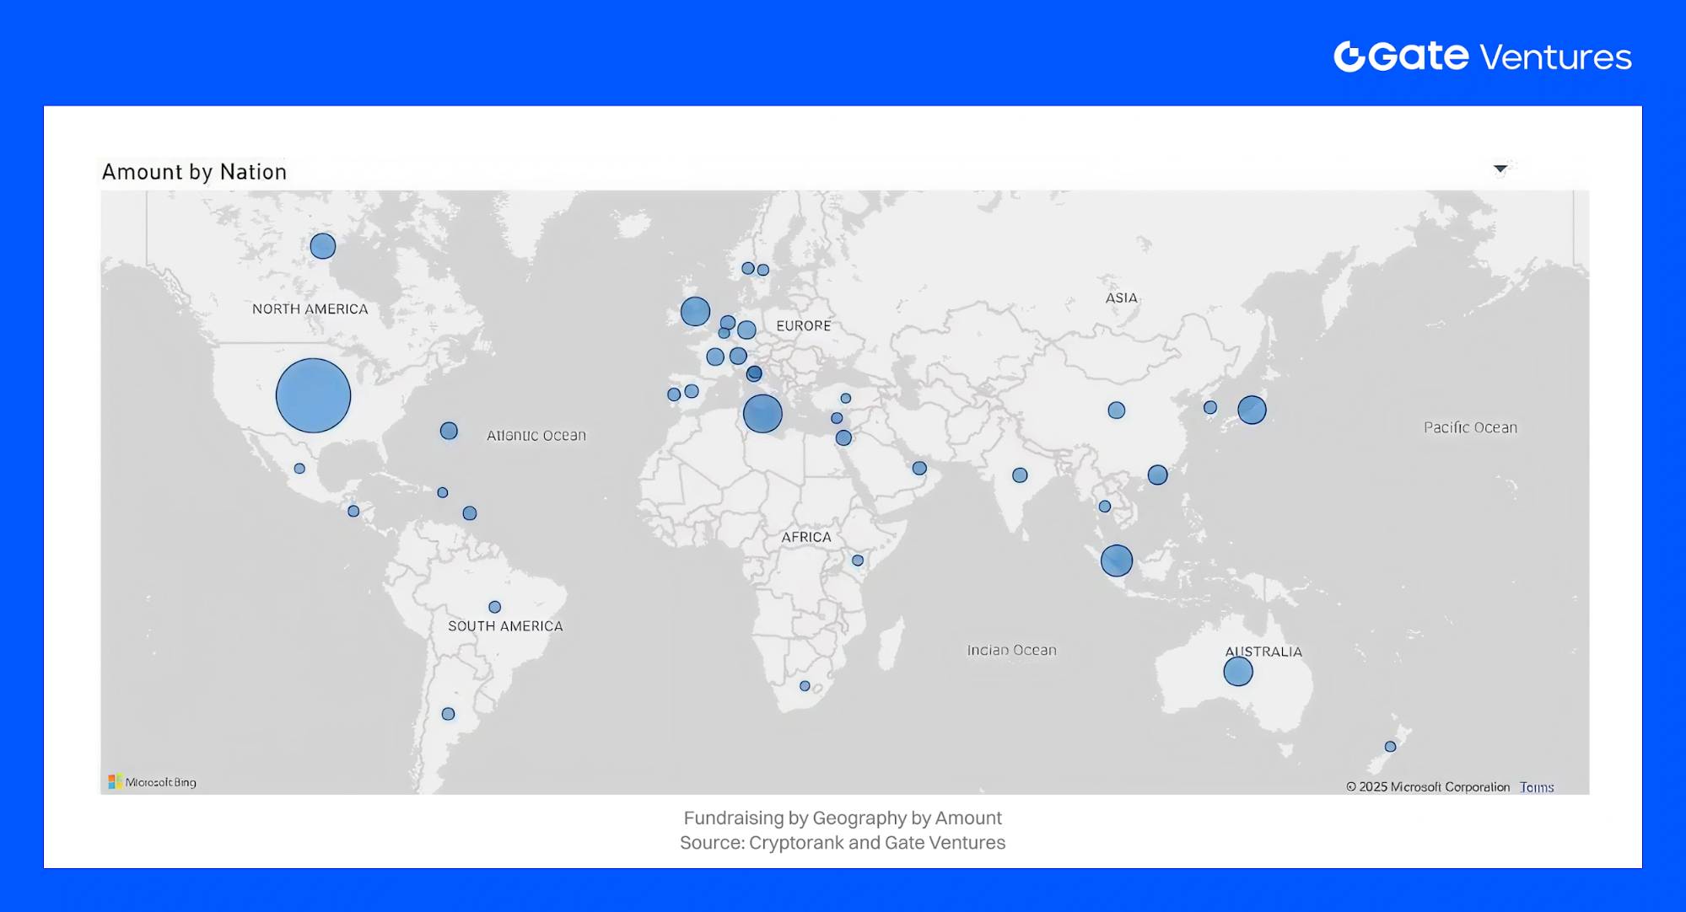Select the bubble over the United Kingdom
The width and height of the screenshot is (1686, 912).
[x=695, y=312]
